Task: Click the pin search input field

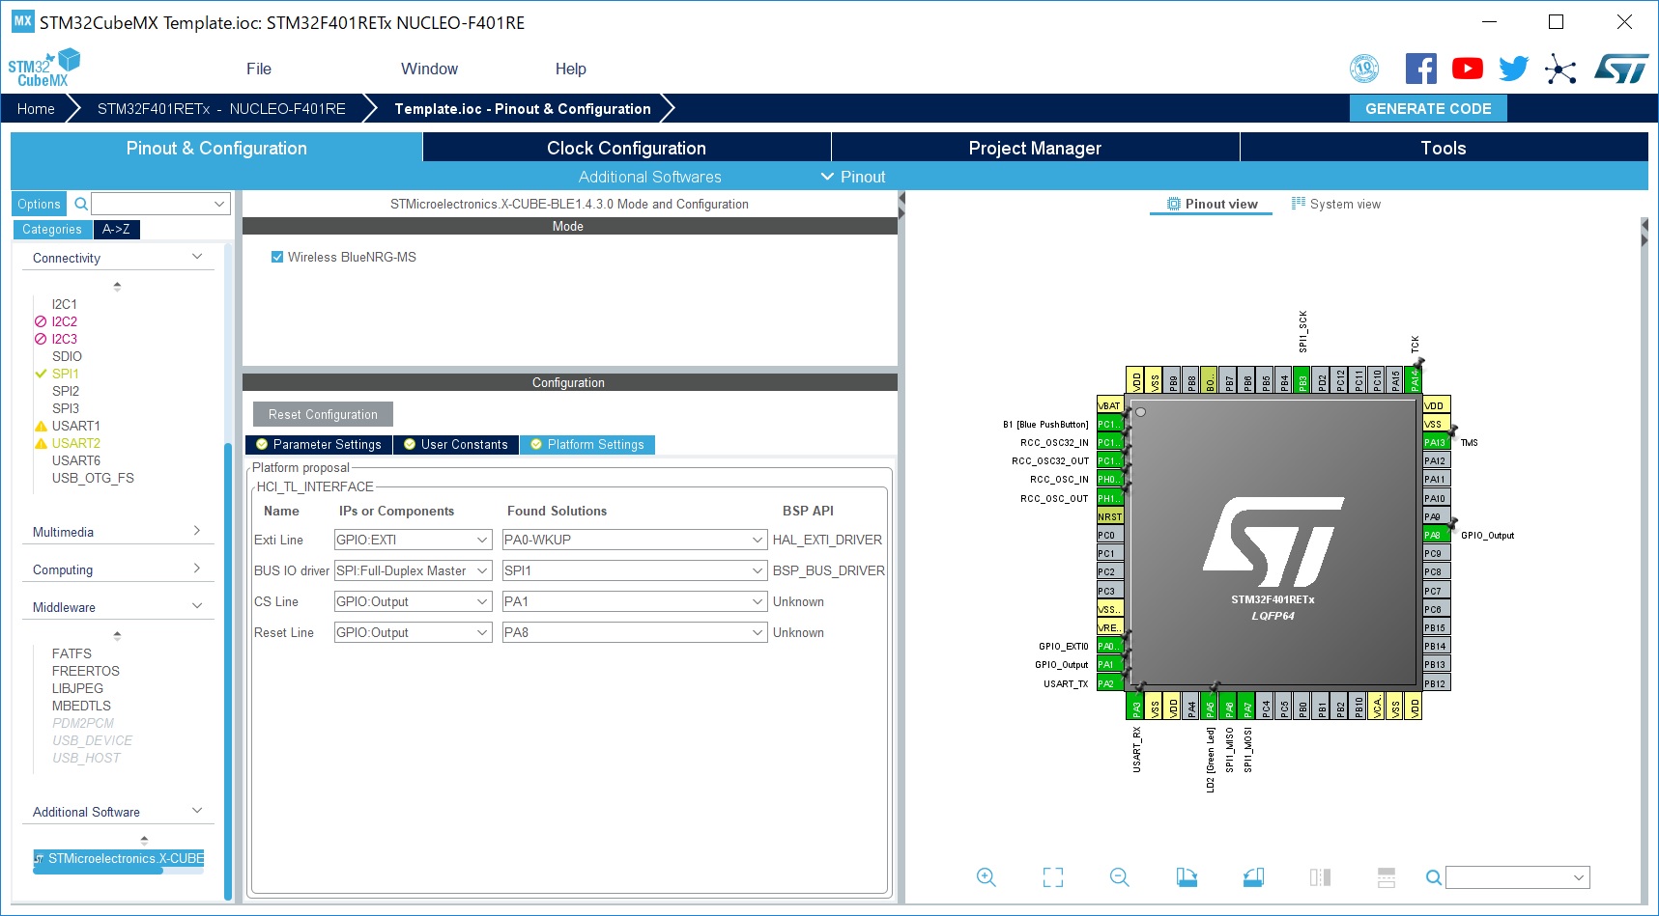Action: [x=1517, y=877]
